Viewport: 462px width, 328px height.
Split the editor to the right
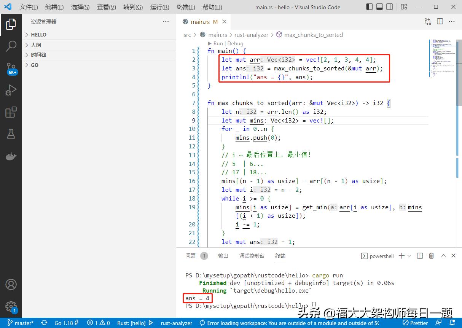click(x=440, y=22)
